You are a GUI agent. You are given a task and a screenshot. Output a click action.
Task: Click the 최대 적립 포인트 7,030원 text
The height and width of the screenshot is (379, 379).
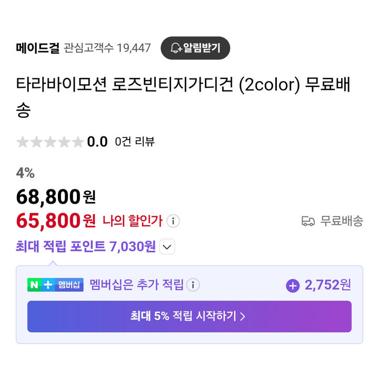pos(86,246)
